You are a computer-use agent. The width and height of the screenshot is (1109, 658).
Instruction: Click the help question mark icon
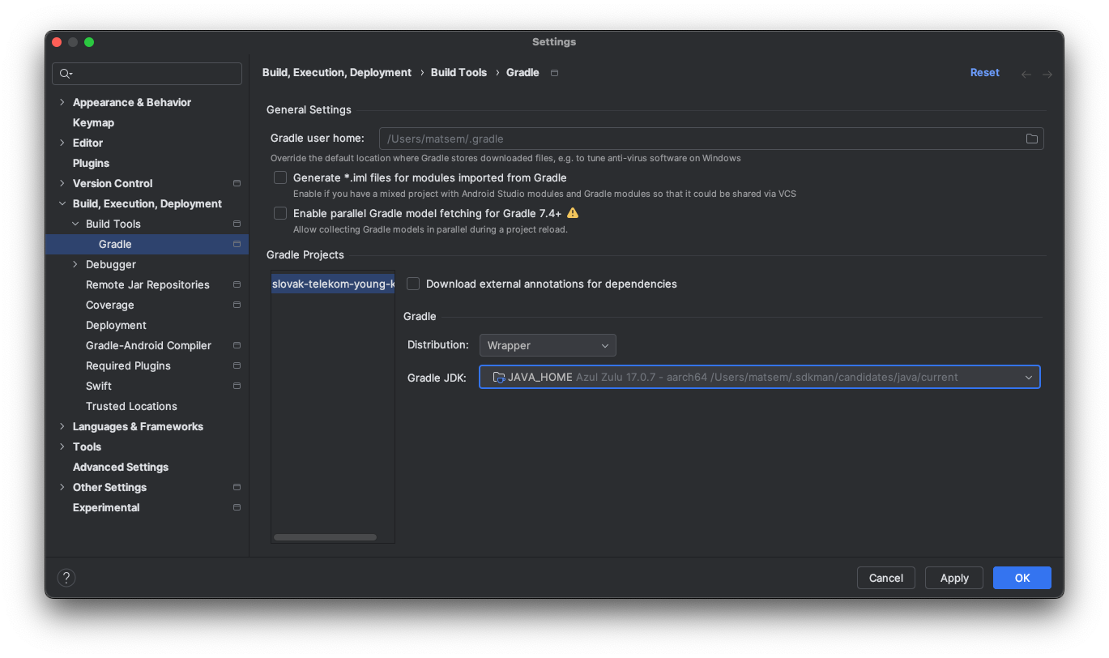(66, 578)
